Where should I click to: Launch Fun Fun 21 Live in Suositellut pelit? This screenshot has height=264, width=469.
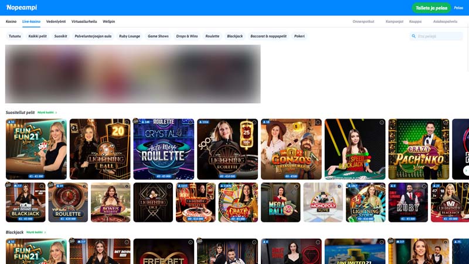tap(36, 149)
